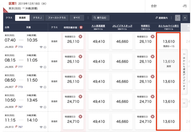Select lowest fare 24,710 for 10:50 flight
Viewport: 192px width, 132px height.
pos(73,101)
